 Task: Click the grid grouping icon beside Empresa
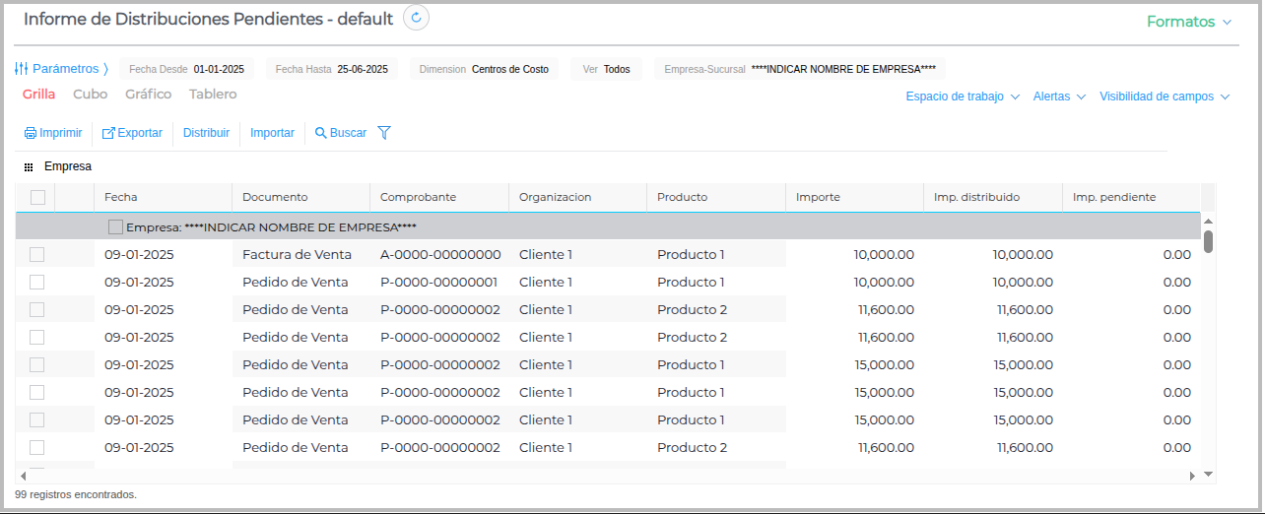point(29,167)
